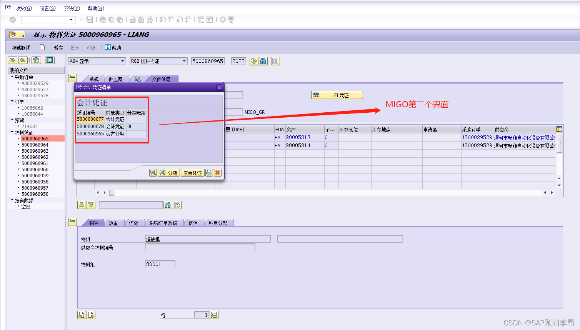The image size is (580, 330).
Task: Select purchase order 4300029527 in tree
Action: click(x=35, y=89)
